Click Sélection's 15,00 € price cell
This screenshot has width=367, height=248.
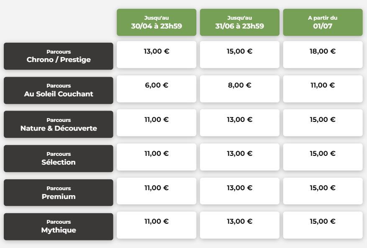pyautogui.click(x=323, y=157)
